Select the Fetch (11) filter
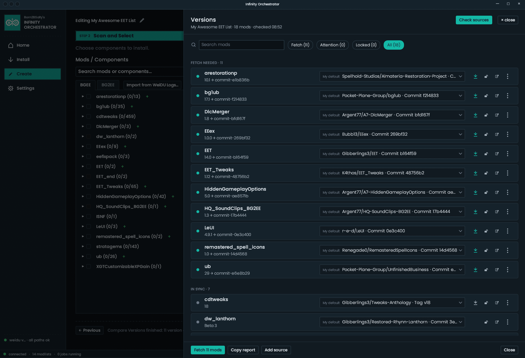525x358 pixels. (x=300, y=45)
